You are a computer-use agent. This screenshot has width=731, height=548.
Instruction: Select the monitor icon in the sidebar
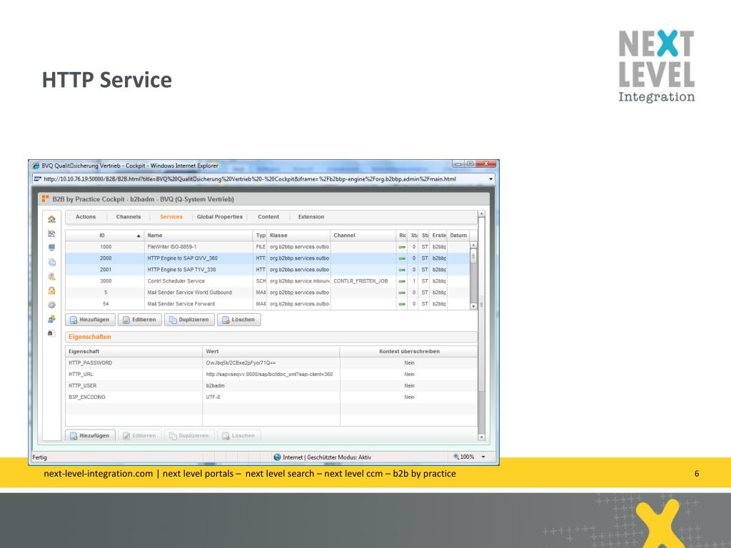tap(51, 248)
